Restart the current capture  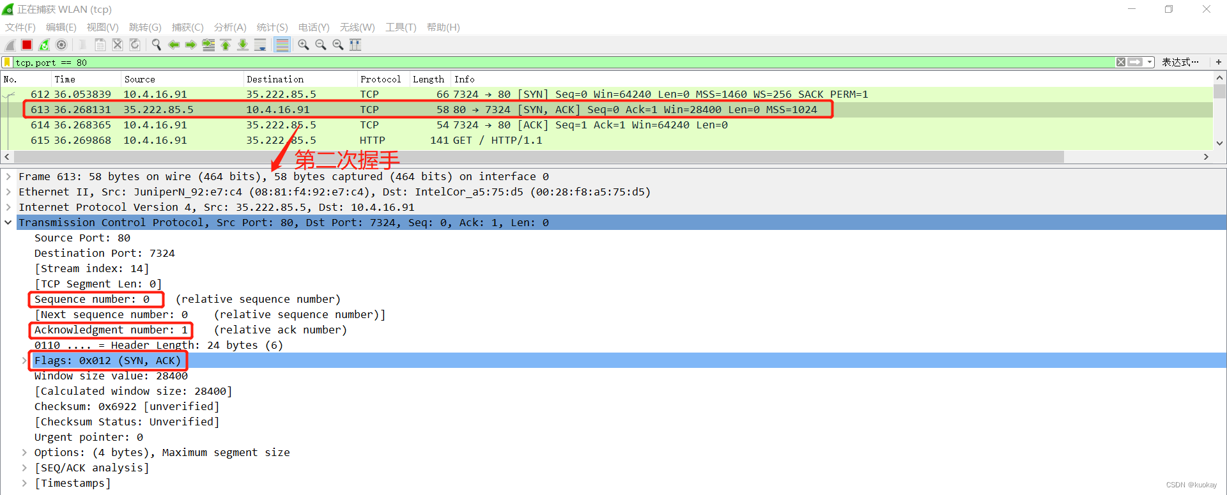point(44,45)
